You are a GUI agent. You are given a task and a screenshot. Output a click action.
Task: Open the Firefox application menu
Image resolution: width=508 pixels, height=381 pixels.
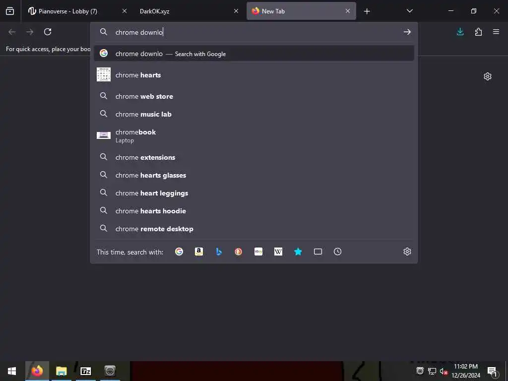click(x=496, y=32)
